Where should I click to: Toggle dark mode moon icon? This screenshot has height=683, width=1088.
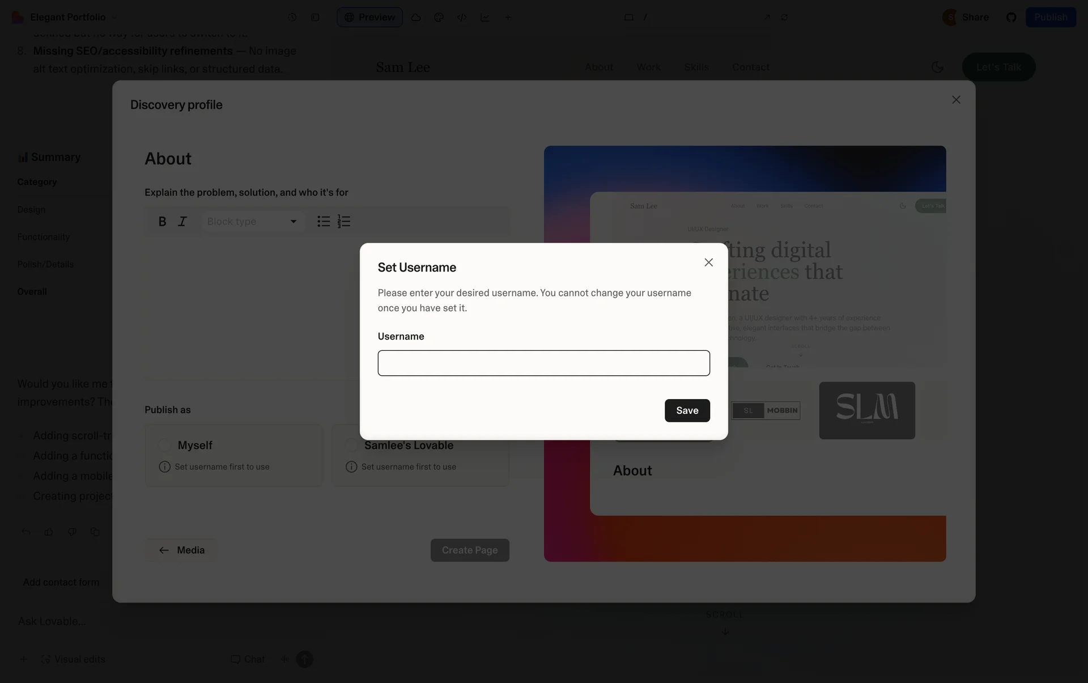[x=937, y=67]
